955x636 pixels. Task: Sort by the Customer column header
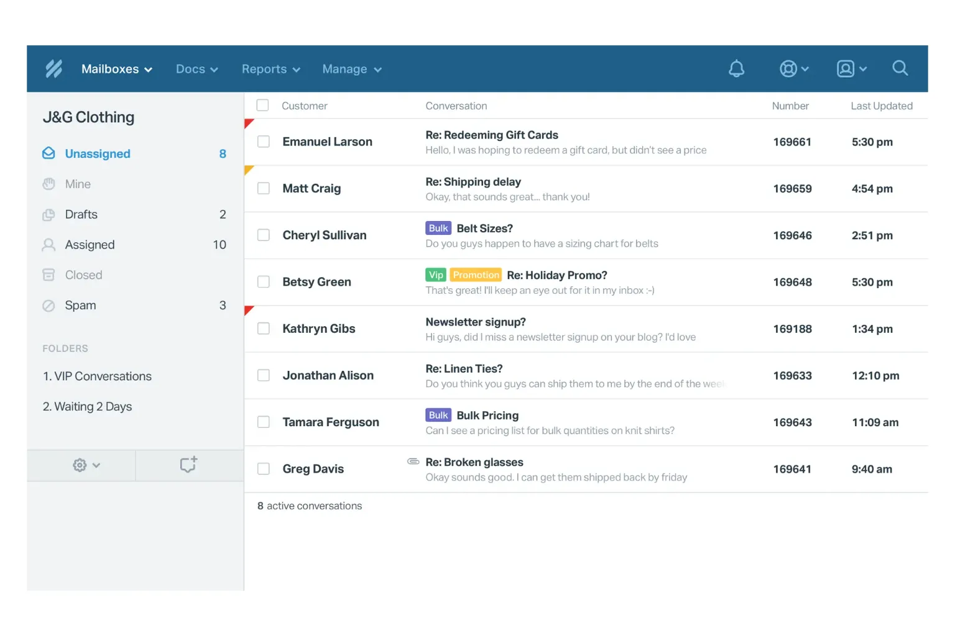[304, 106]
